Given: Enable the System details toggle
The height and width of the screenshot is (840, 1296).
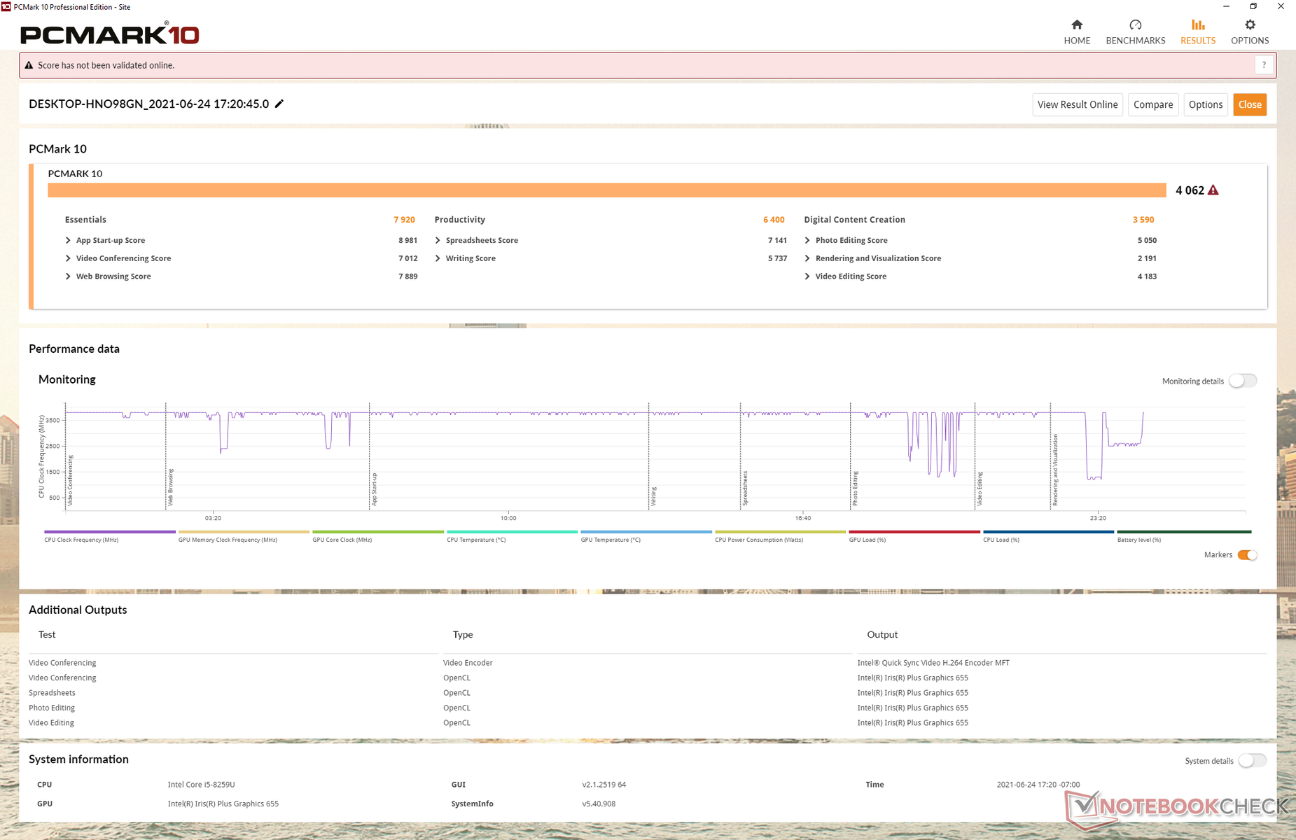Looking at the screenshot, I should [1251, 761].
